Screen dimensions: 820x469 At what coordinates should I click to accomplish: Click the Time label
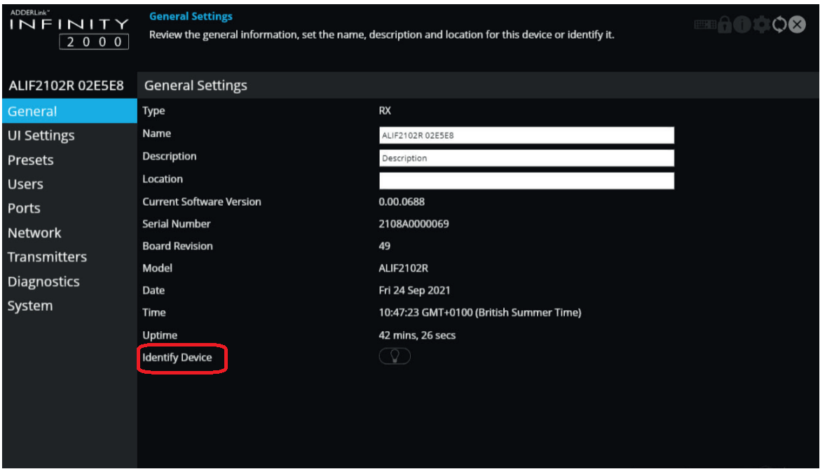(154, 312)
